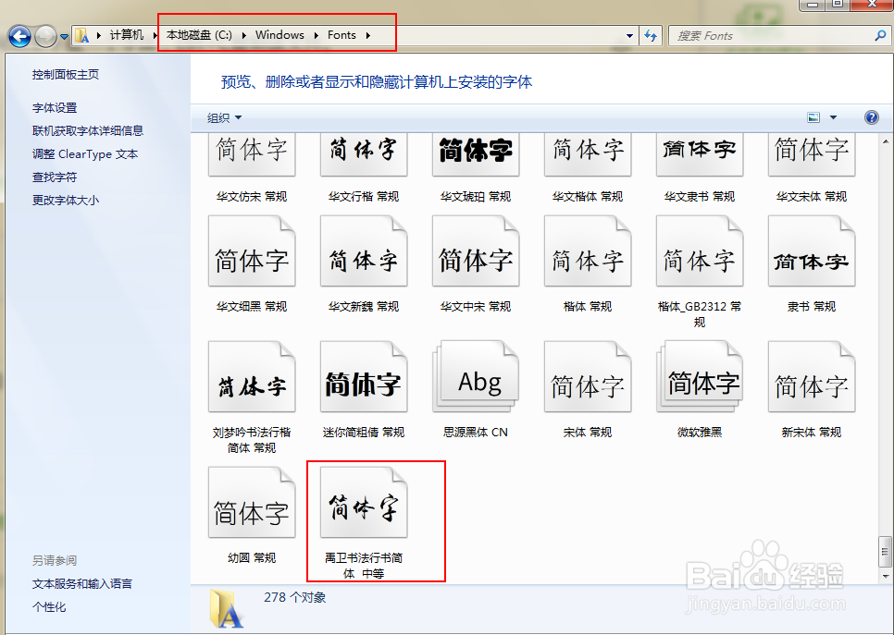Viewport: 894px width, 635px height.
Task: Open the Help question mark icon
Action: click(870, 117)
